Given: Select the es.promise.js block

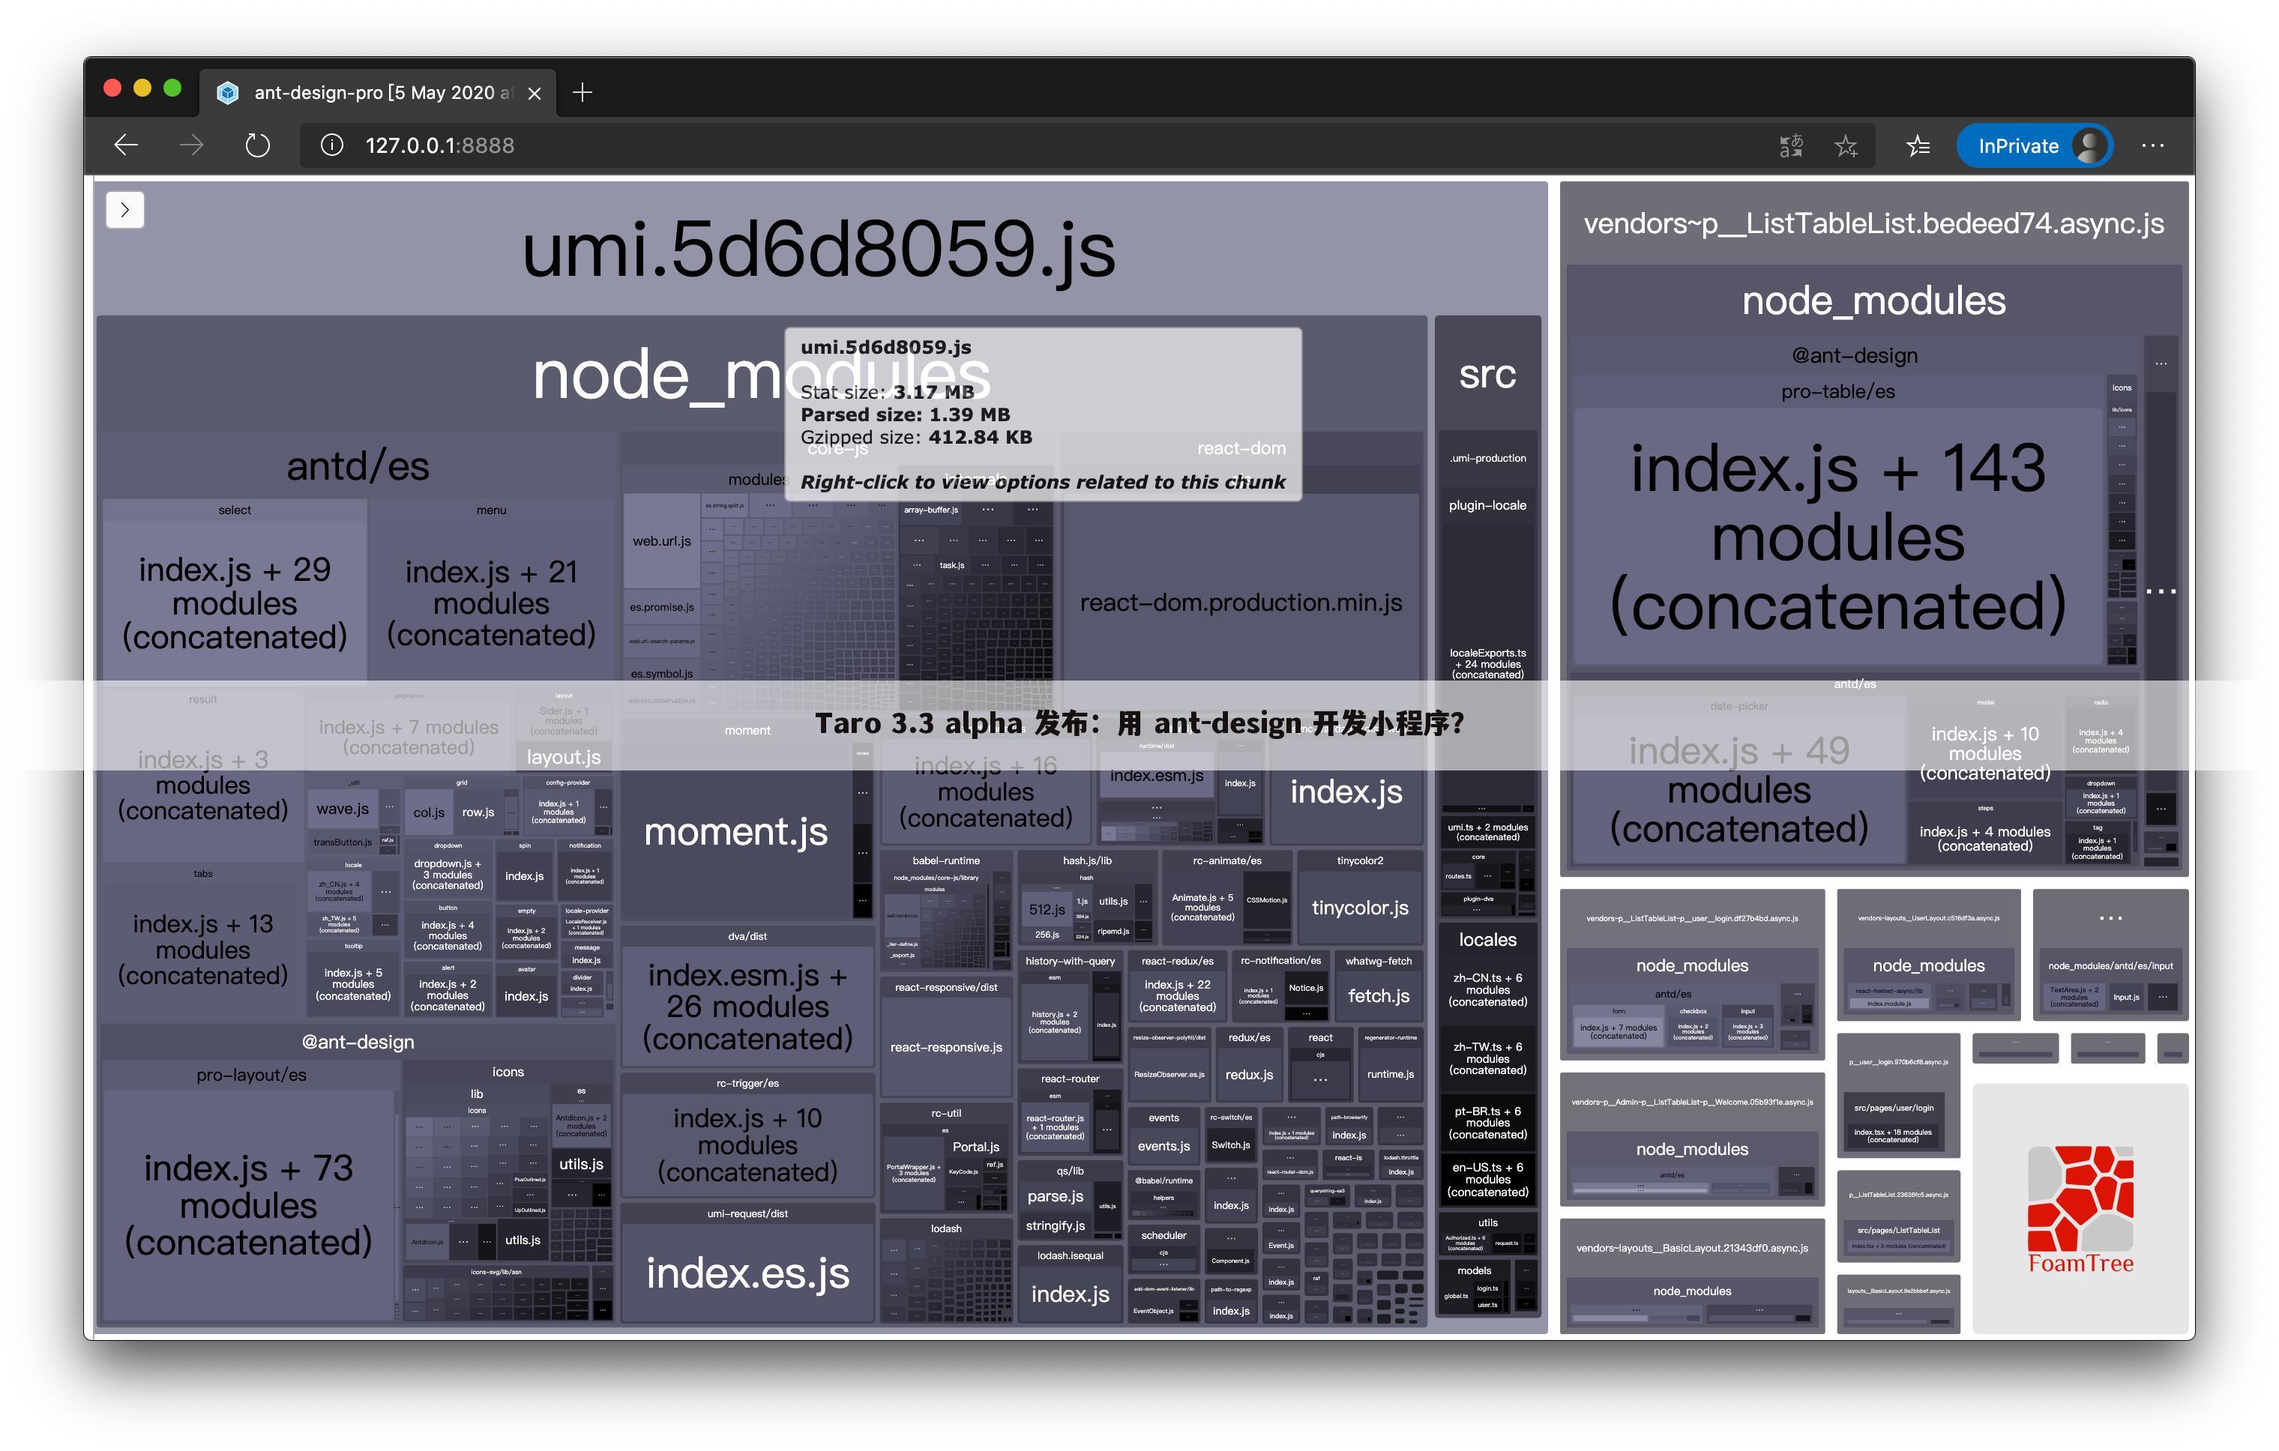Looking at the screenshot, I should (x=661, y=607).
